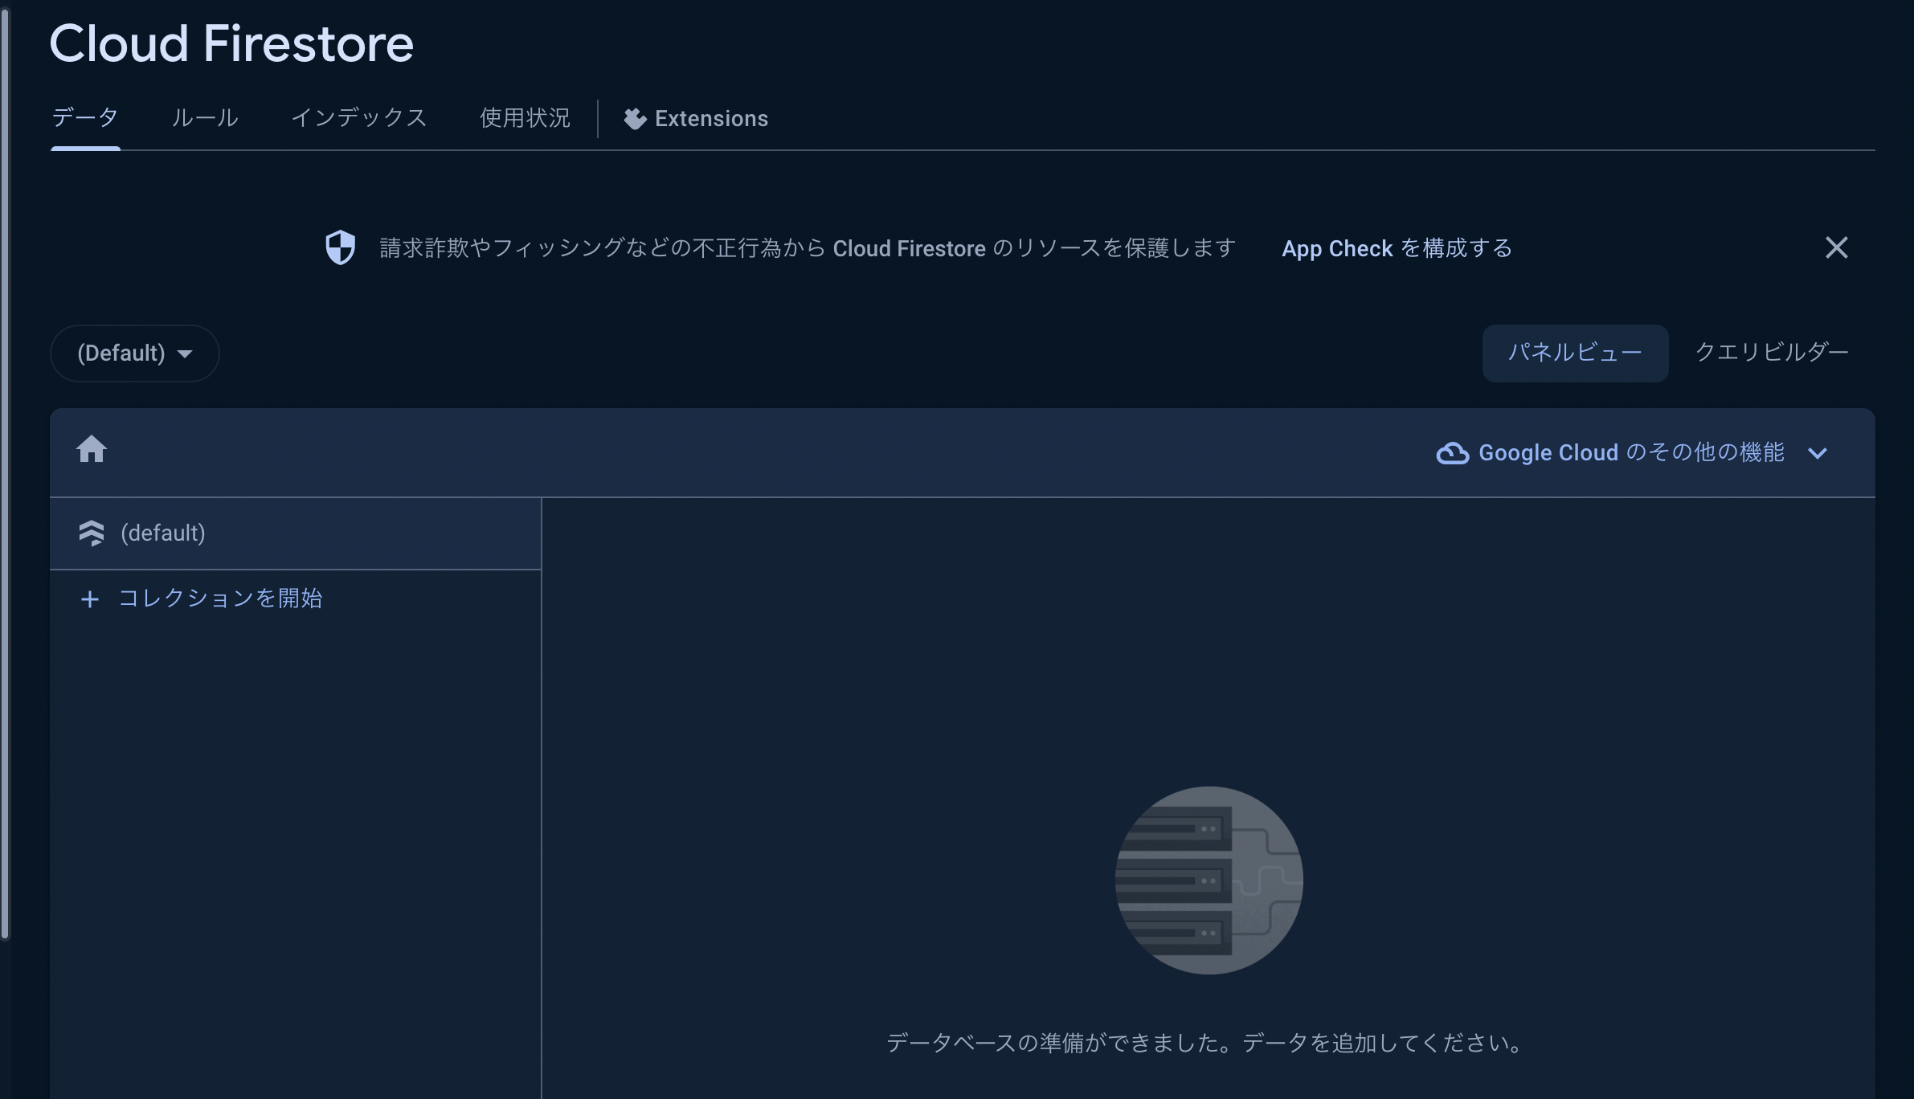Open the データ tab

pos(84,117)
